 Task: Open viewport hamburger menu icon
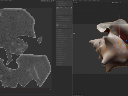(x=73, y=1)
